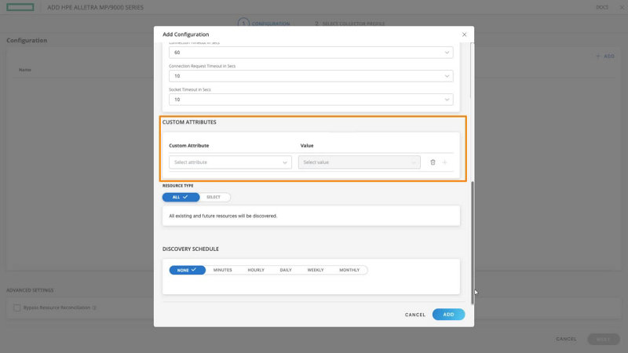
Task: Go to step 1 Configuration tab
Action: pyautogui.click(x=264, y=24)
